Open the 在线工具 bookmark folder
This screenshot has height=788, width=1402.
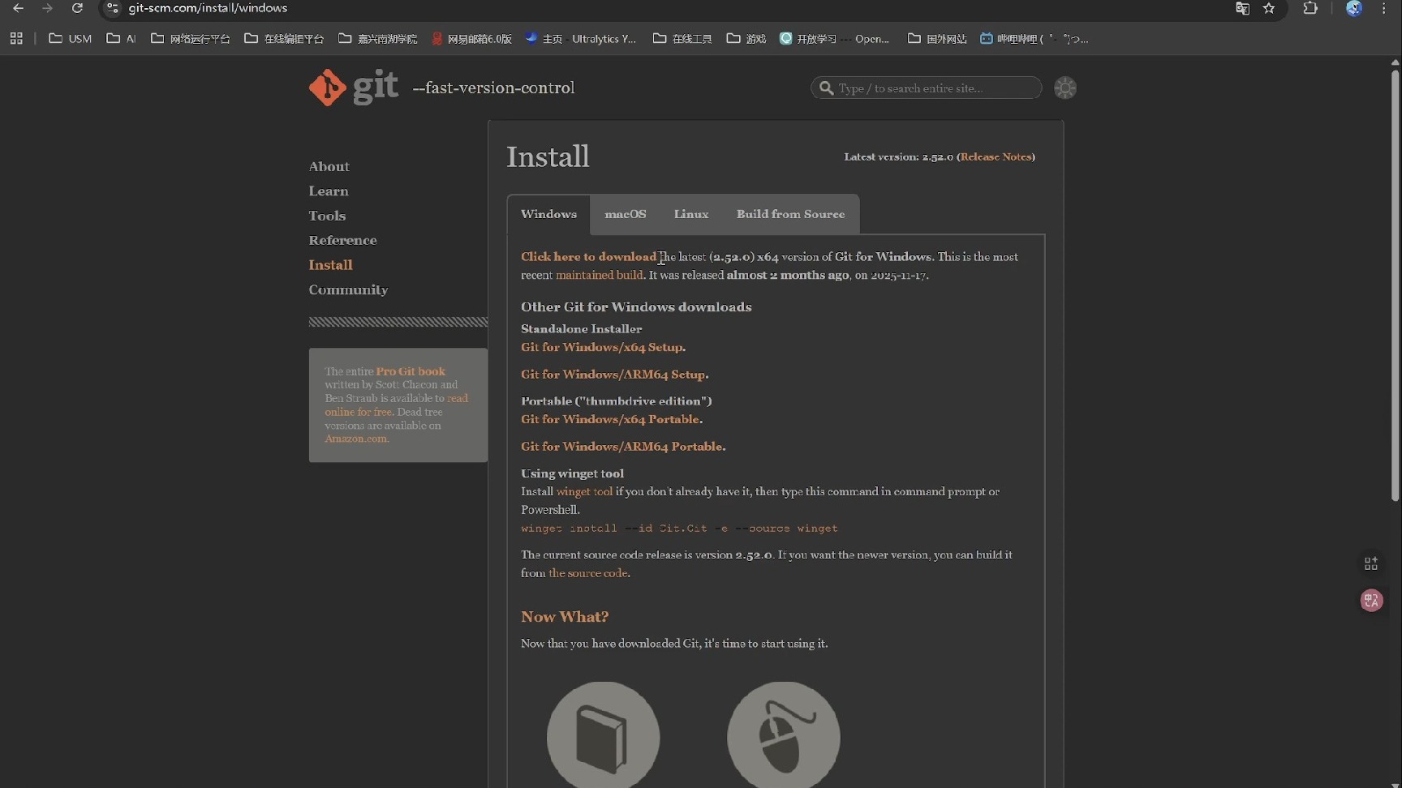pyautogui.click(x=682, y=38)
